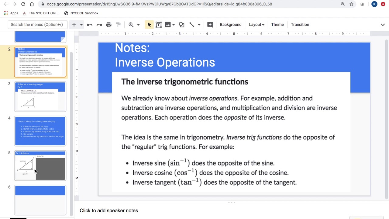Click the browser reload icon
Screen dimensions: 389x219
click(23, 4)
